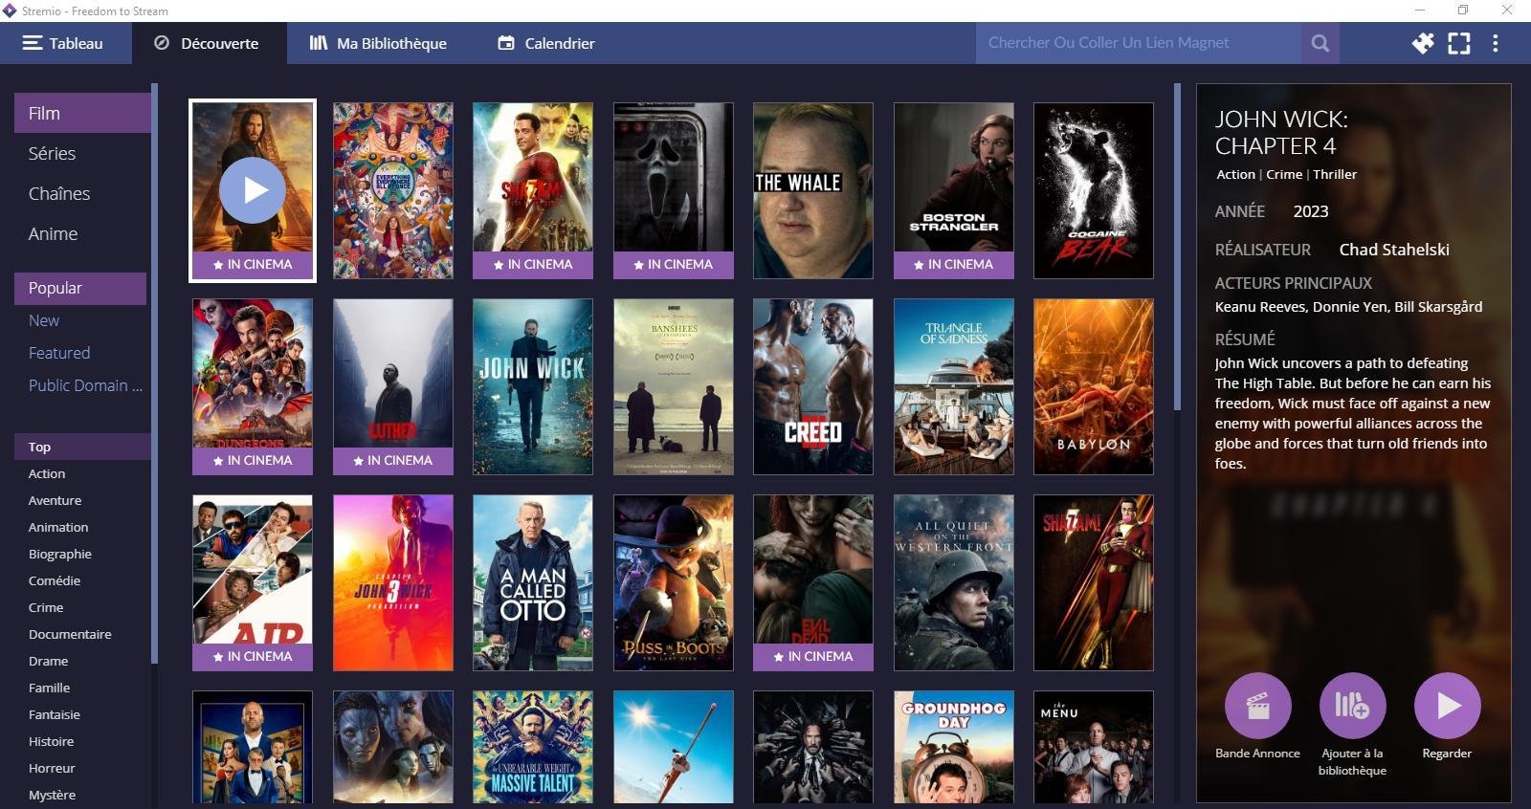The width and height of the screenshot is (1531, 809).
Task: Open Banshees of Inisherin poster
Action: point(674,386)
